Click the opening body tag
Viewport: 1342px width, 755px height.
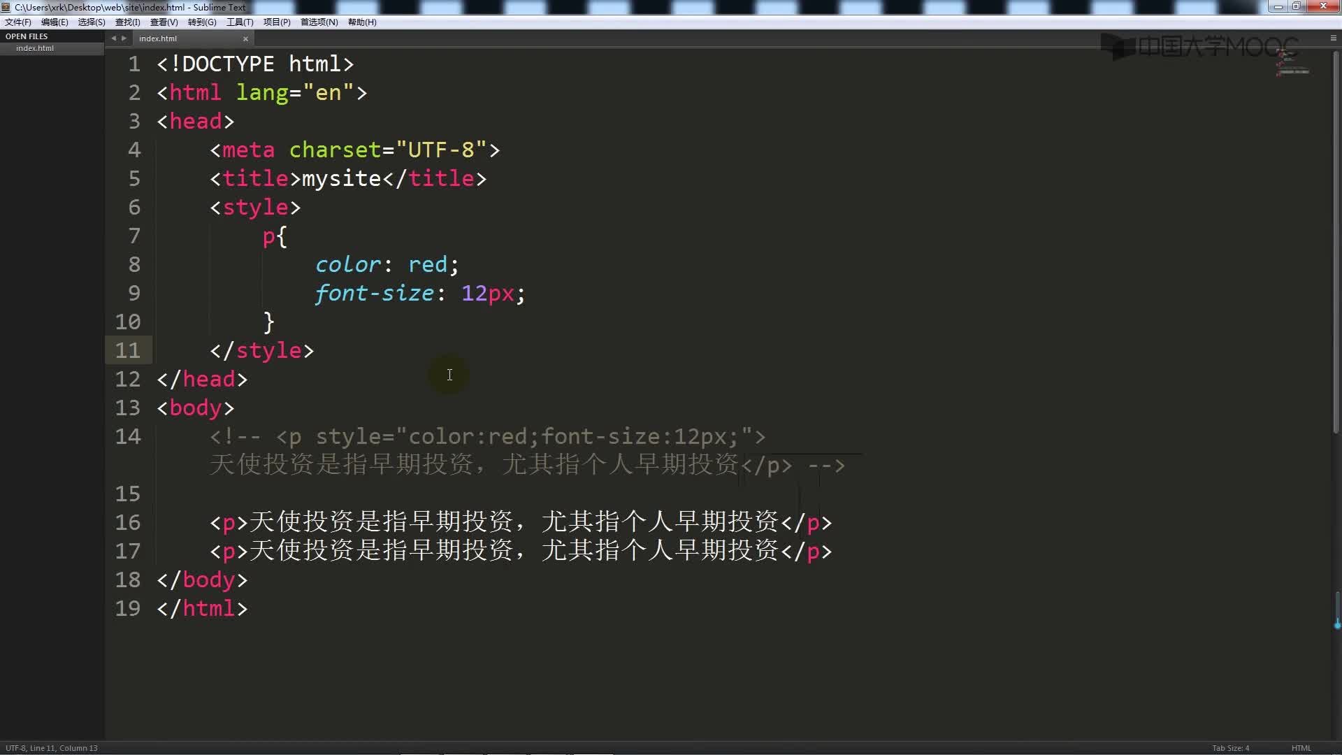click(x=196, y=408)
